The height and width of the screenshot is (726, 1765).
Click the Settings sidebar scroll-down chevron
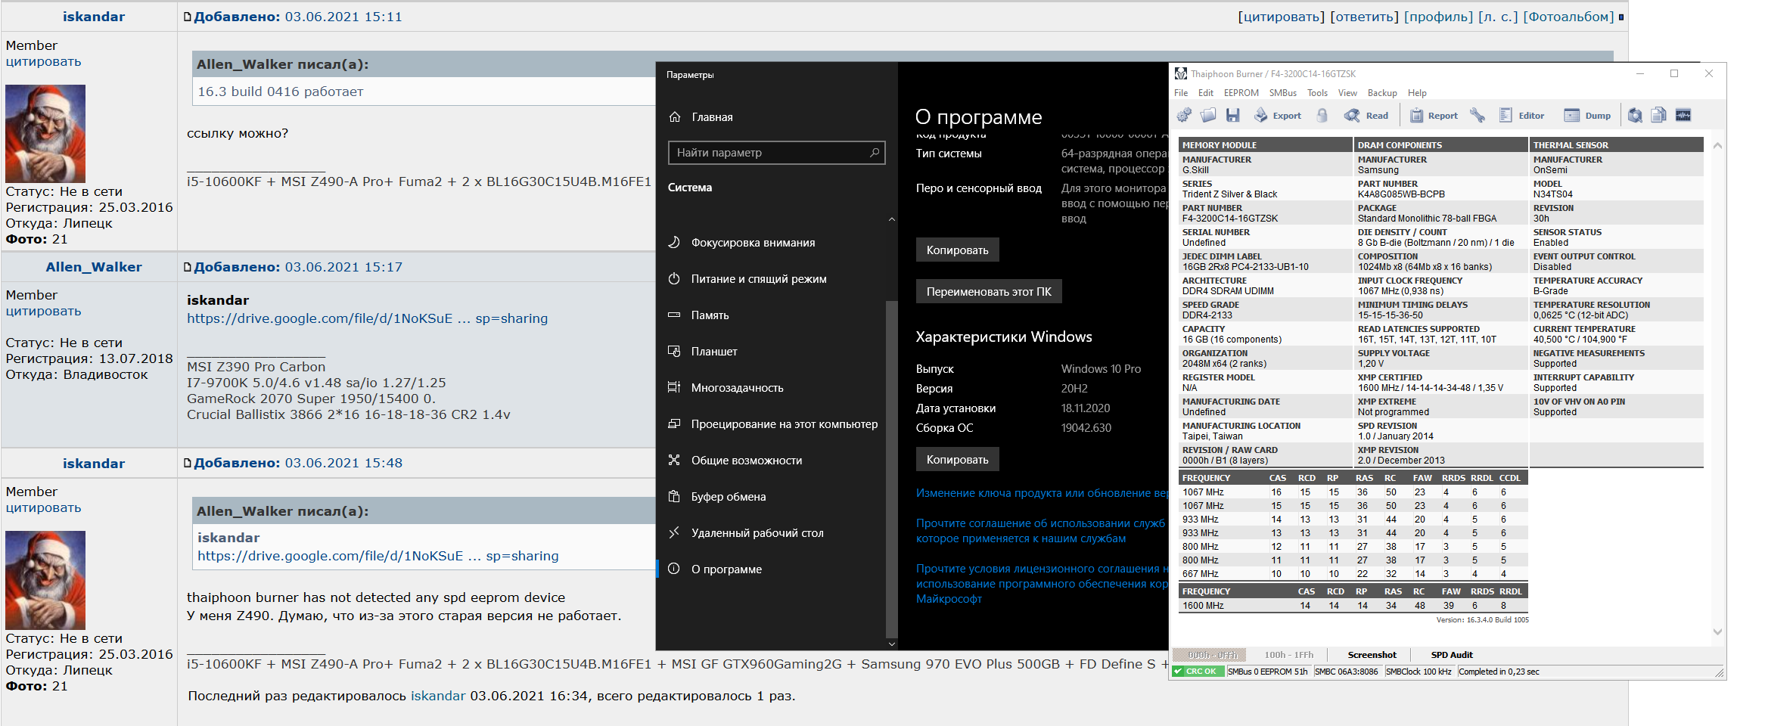tap(892, 644)
